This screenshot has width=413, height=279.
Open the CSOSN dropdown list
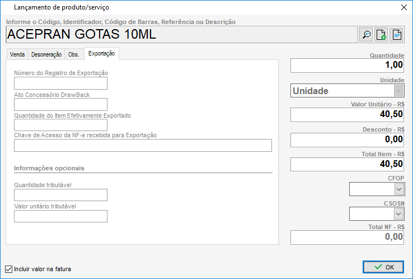pos(398,213)
